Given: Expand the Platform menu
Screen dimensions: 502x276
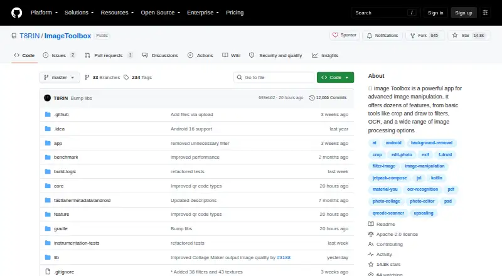Looking at the screenshot, I should (44, 13).
